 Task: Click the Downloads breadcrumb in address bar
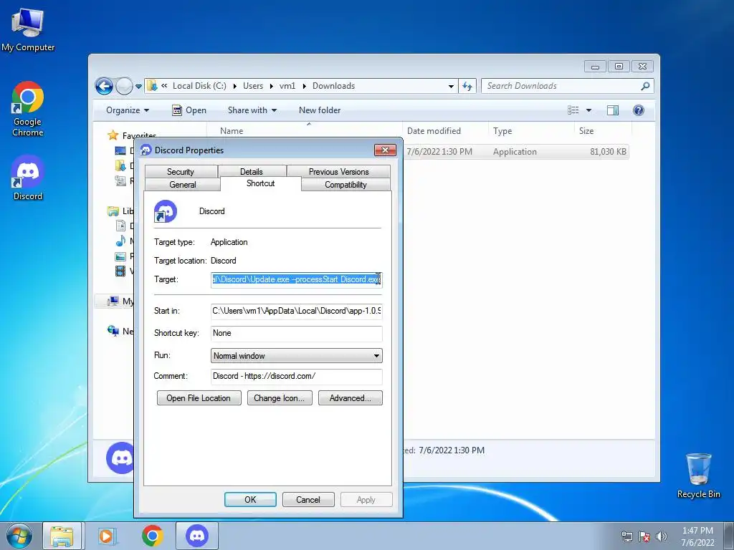(334, 86)
